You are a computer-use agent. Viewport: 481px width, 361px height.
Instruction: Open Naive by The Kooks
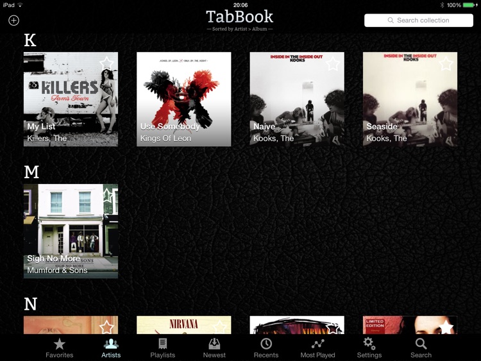coord(297,99)
